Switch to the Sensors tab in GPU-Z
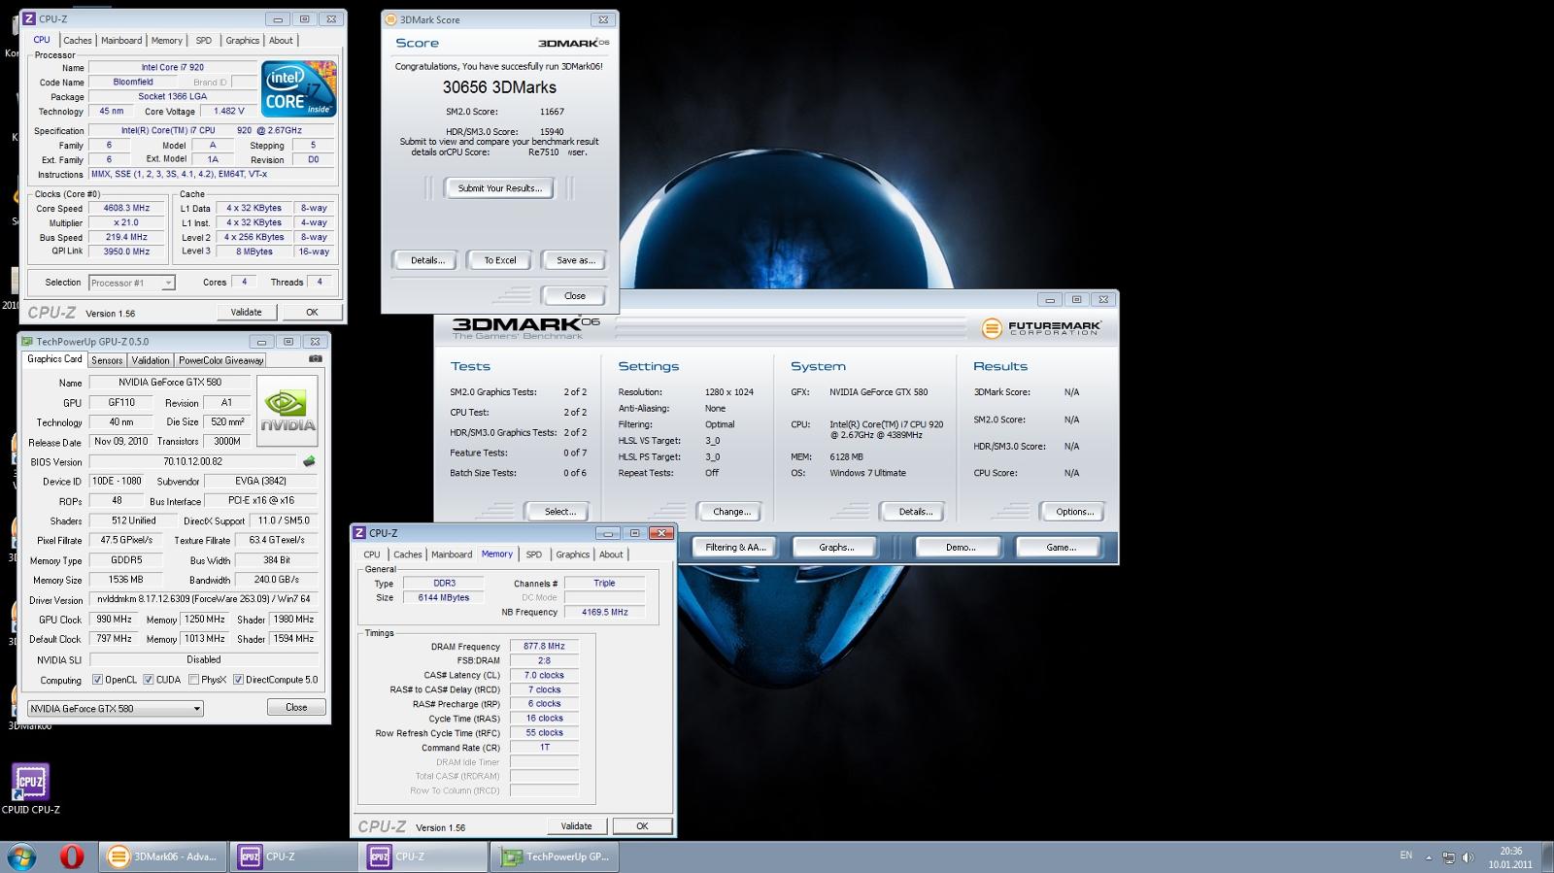 coord(107,360)
